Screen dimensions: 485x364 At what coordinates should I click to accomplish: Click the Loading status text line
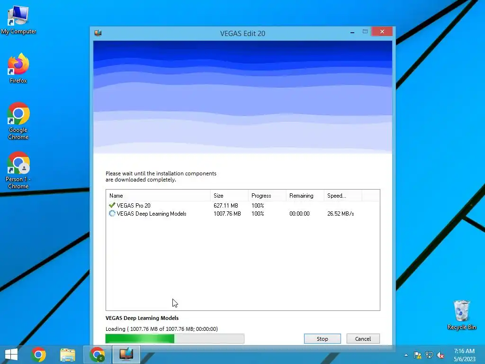(162, 329)
